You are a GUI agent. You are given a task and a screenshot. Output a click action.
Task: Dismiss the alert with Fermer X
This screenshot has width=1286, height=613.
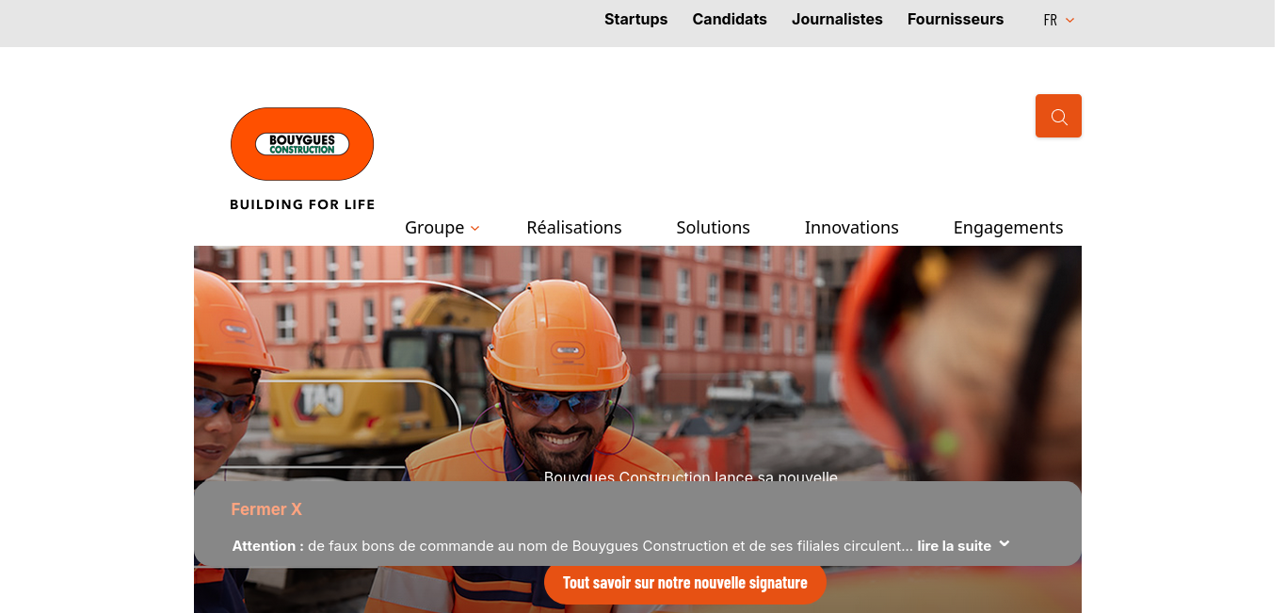pos(266,509)
